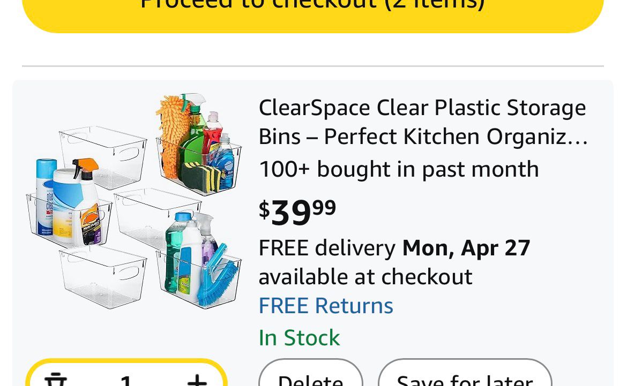Tap the available at checkout text
This screenshot has width=627, height=386.
pyautogui.click(x=365, y=277)
